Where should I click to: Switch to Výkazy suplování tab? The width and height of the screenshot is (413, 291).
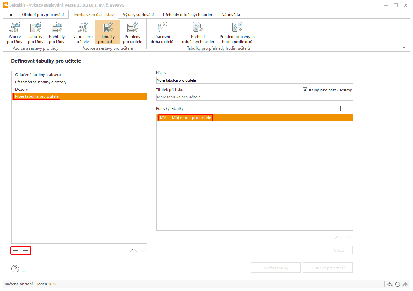[x=138, y=15]
